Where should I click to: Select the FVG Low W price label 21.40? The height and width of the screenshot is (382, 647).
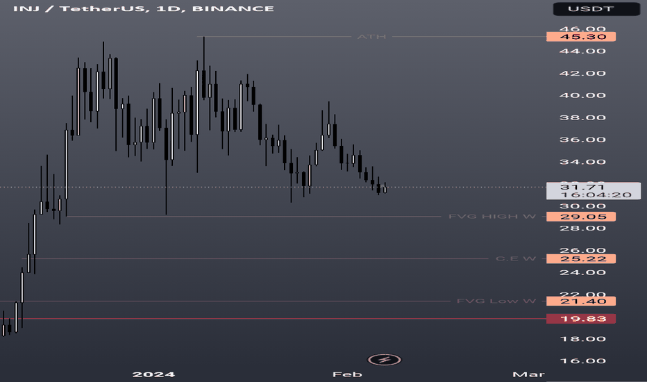[x=581, y=301]
